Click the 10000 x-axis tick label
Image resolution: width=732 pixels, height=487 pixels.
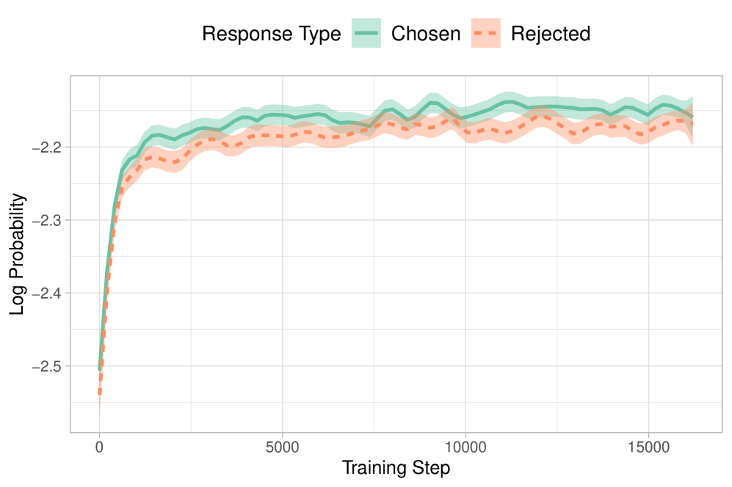click(x=465, y=448)
